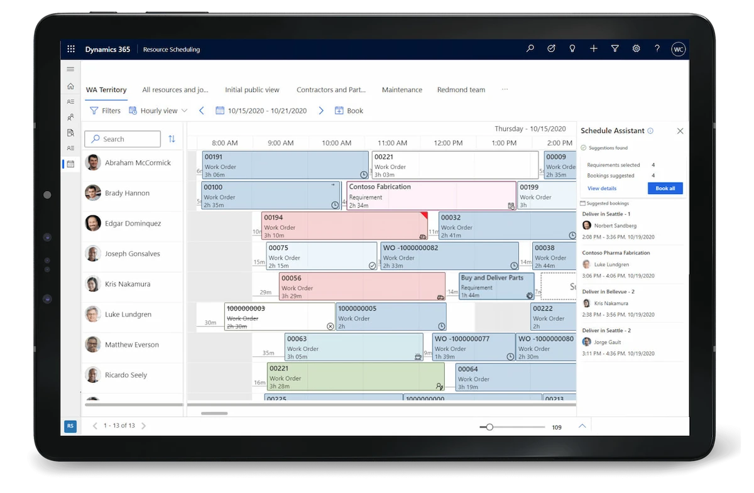Open the task flow checkmark icon
This screenshot has width=754, height=493.
click(551, 48)
